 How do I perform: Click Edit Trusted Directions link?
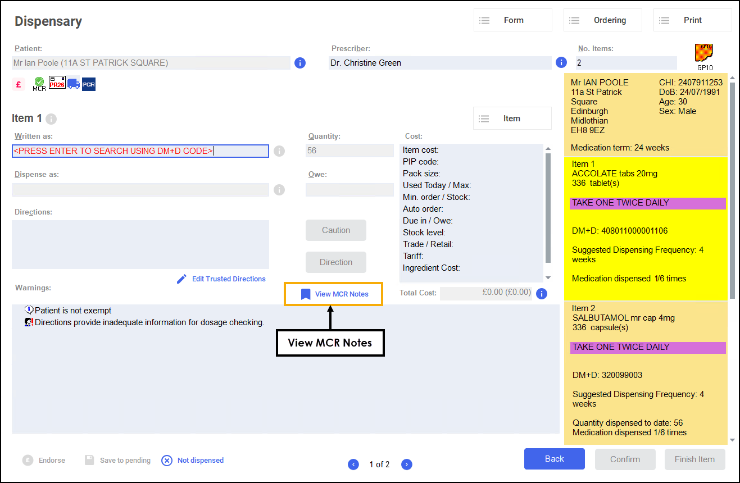pyautogui.click(x=221, y=279)
